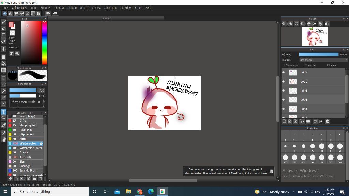Select the Magic Wand tool
349x196 pixels.
[x=3, y=91]
